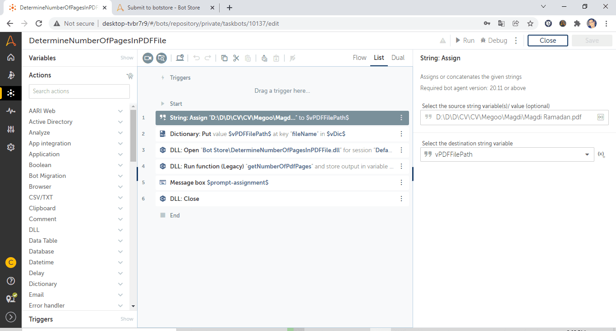Open the Help question mark icon
The image size is (616, 331).
point(11,281)
